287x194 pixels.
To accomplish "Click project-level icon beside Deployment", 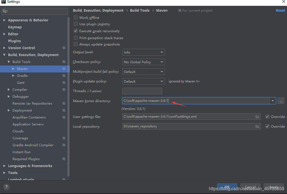I will pos(64,110).
